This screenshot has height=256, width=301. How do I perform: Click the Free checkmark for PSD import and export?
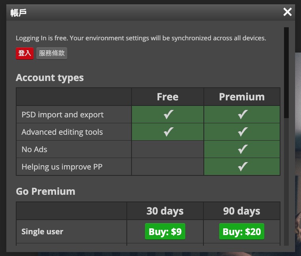click(x=168, y=115)
